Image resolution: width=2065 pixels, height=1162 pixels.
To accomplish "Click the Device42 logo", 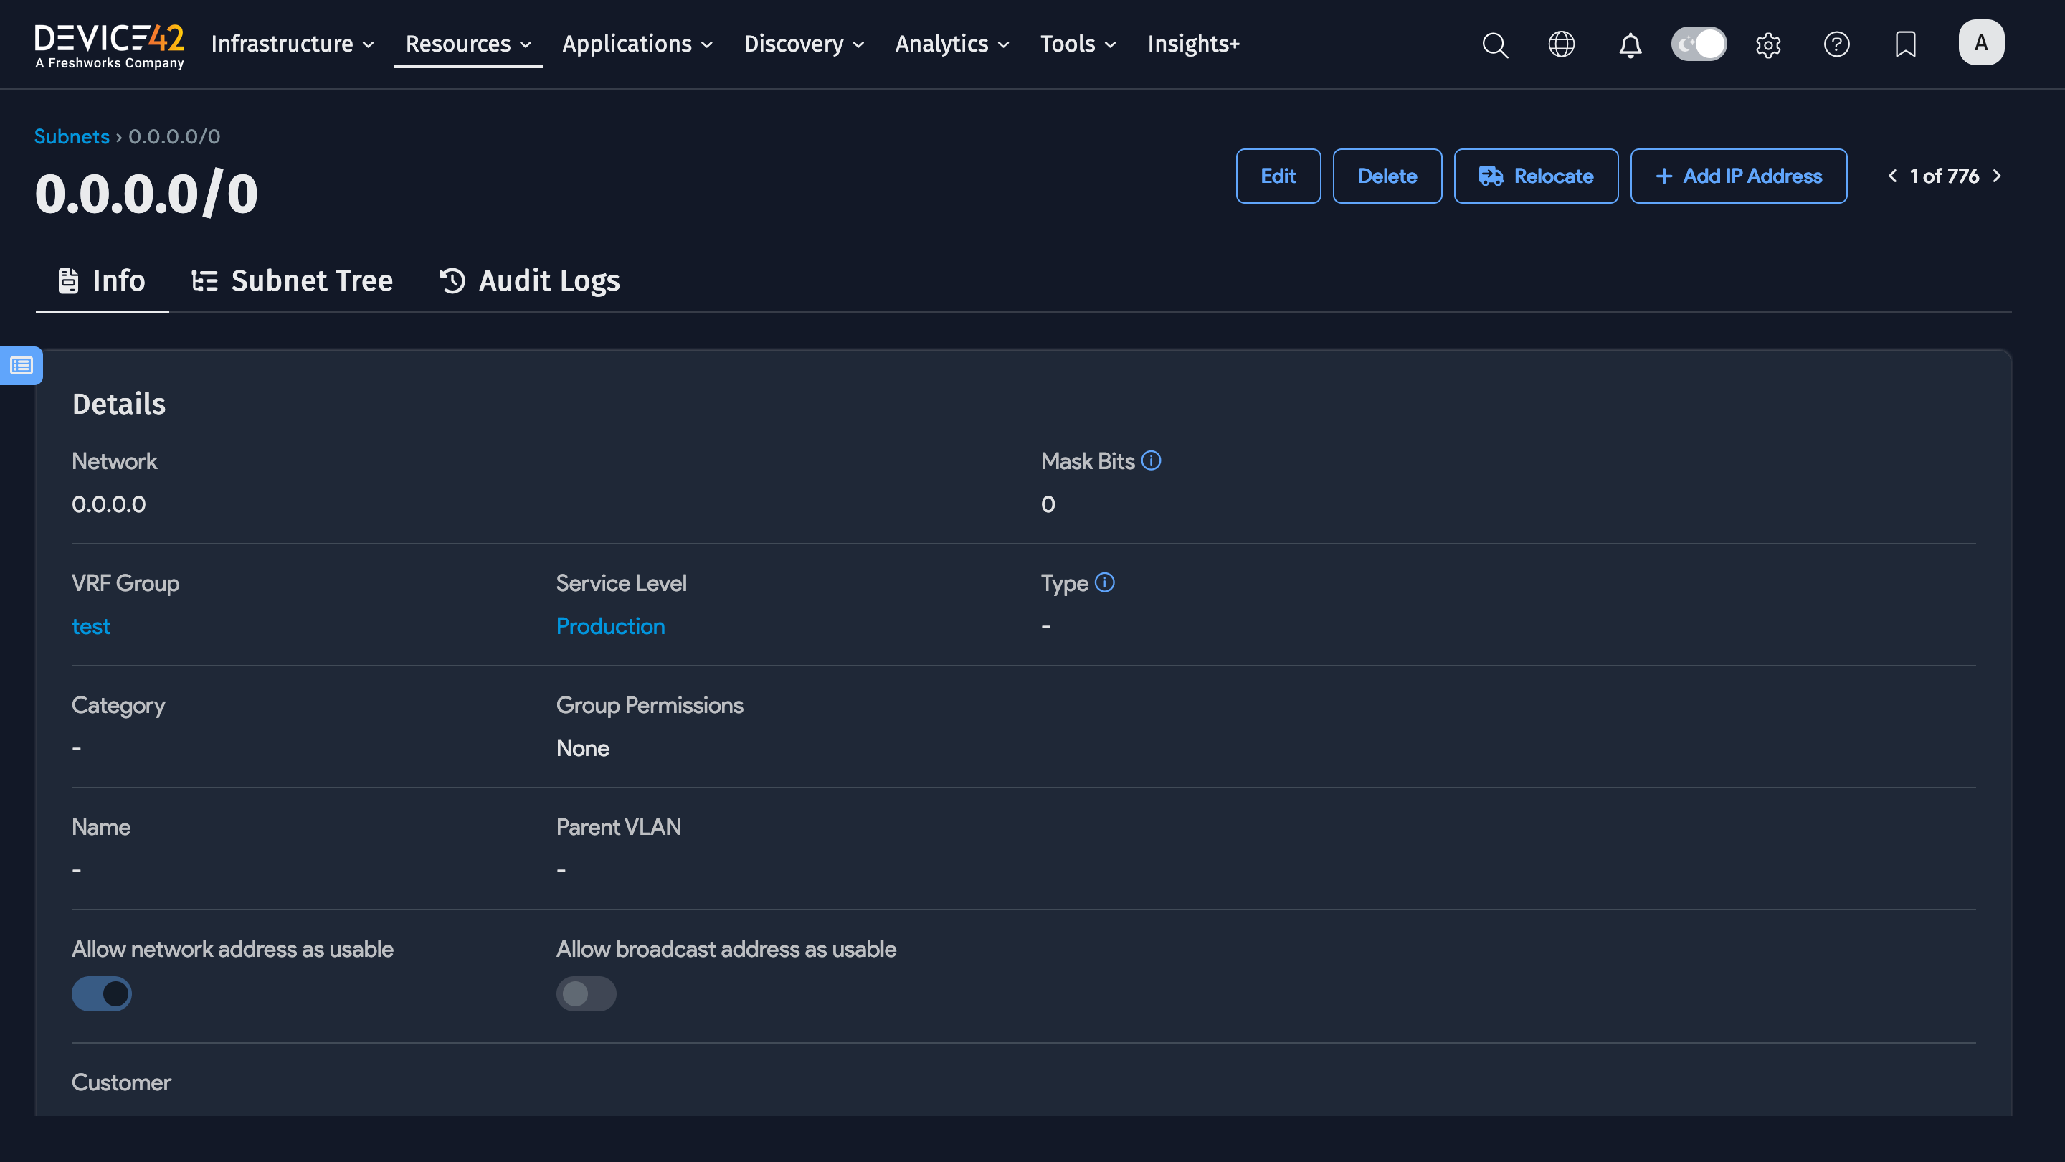I will pyautogui.click(x=109, y=44).
